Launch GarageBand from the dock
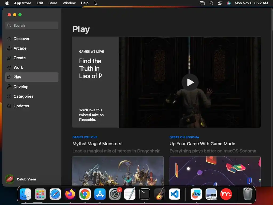Image resolution: width=273 pixels, height=205 pixels. point(160,194)
